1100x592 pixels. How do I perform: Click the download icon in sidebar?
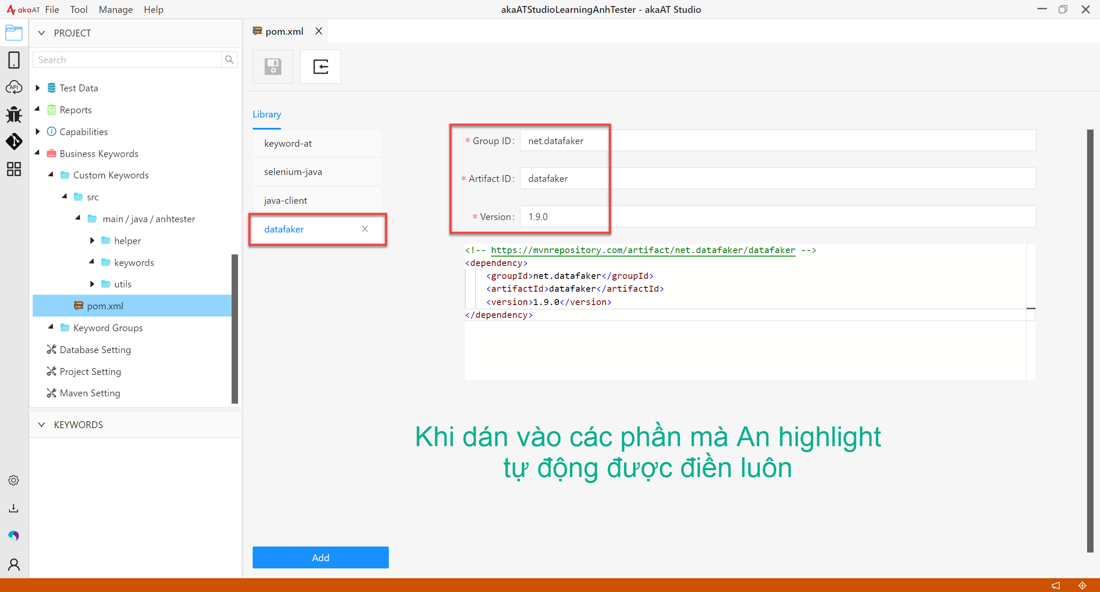(14, 508)
